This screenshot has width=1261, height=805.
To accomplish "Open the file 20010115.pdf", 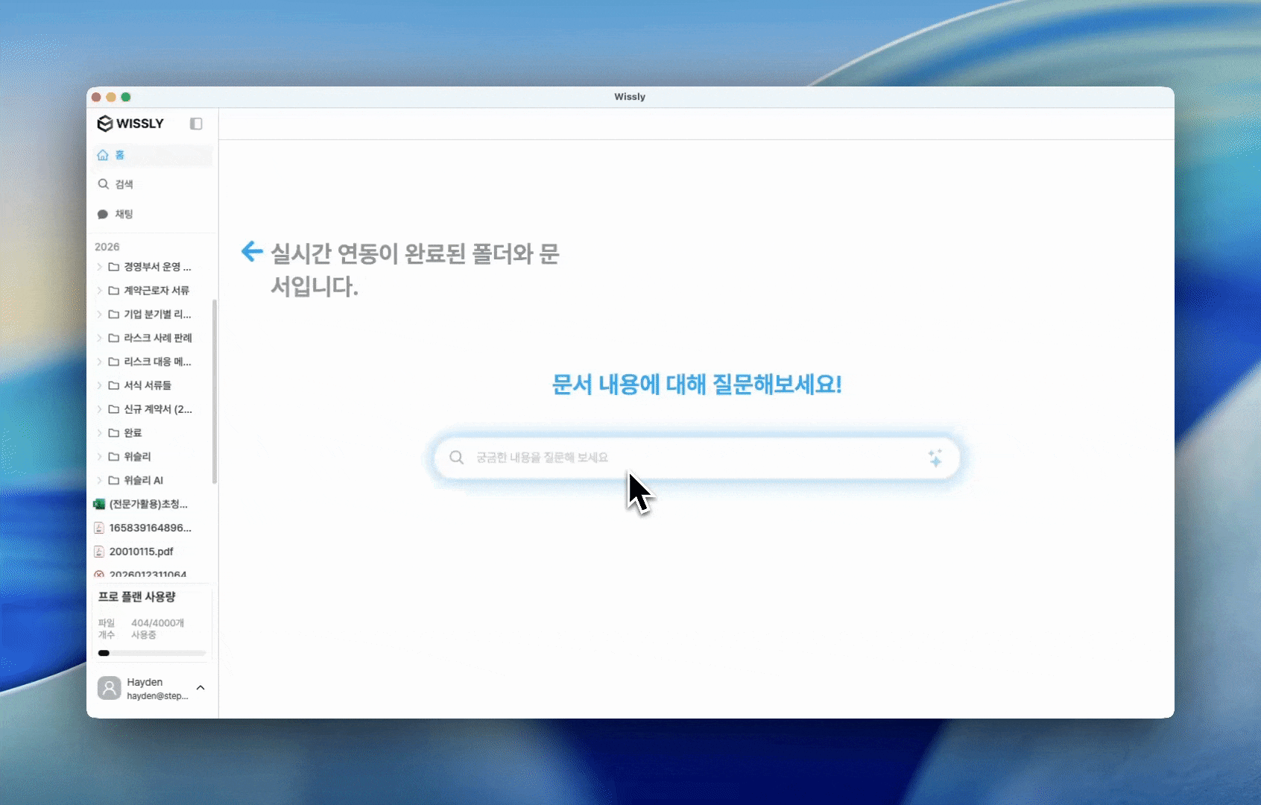I will point(141,552).
